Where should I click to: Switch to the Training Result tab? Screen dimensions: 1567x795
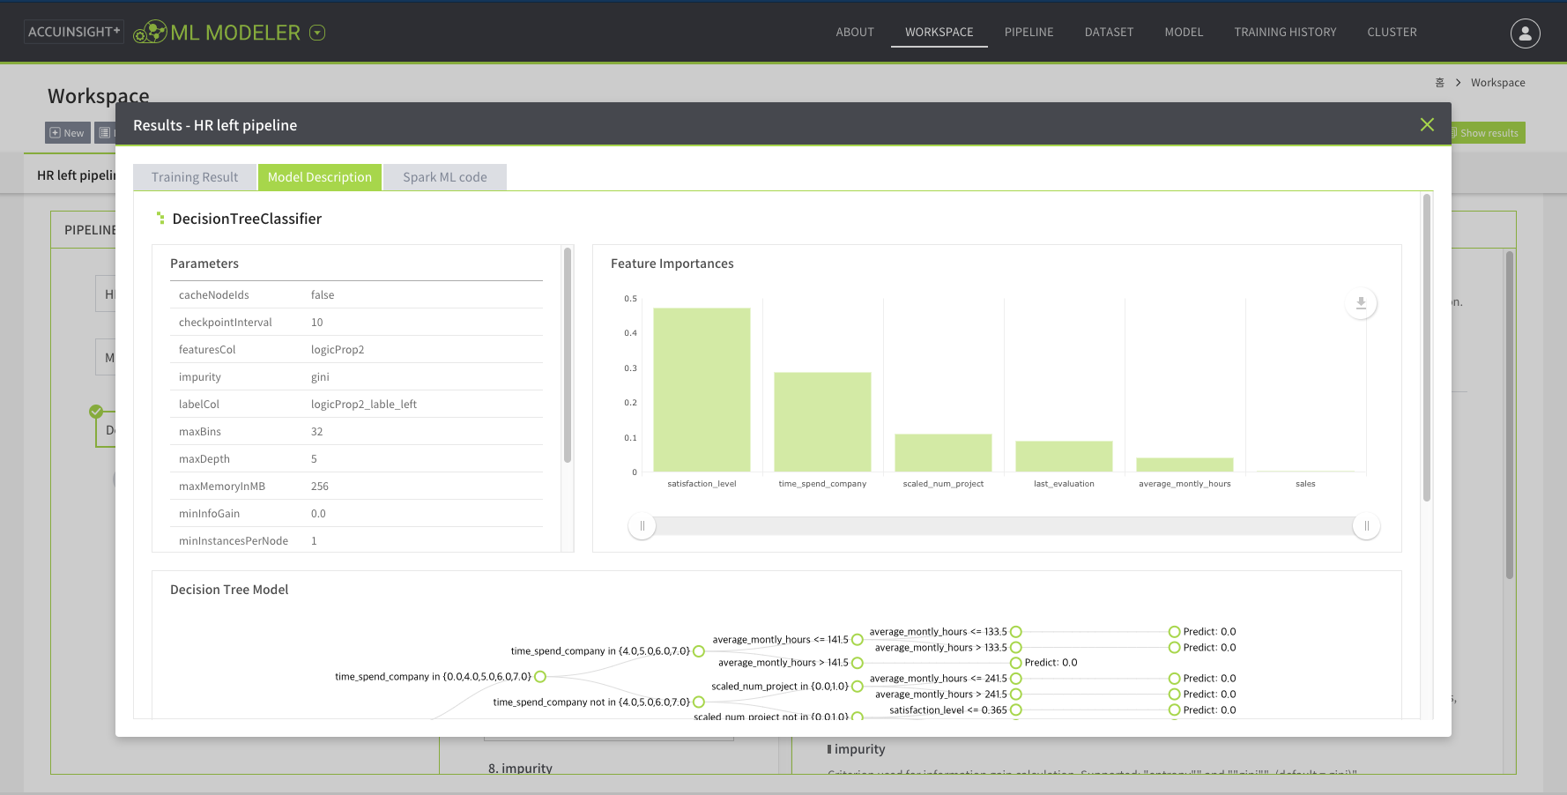pos(195,177)
